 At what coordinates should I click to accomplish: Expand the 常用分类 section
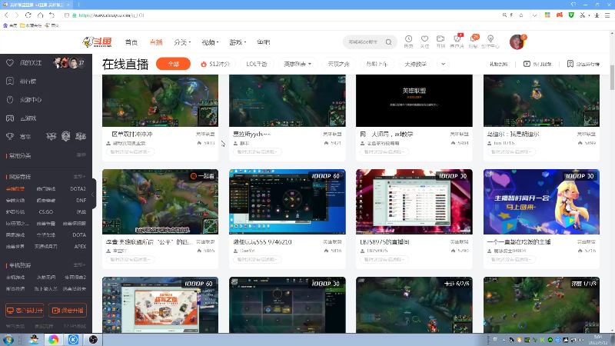pos(81,155)
